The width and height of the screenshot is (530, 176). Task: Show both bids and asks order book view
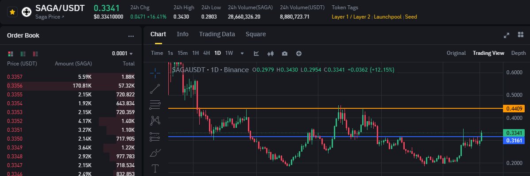11,54
